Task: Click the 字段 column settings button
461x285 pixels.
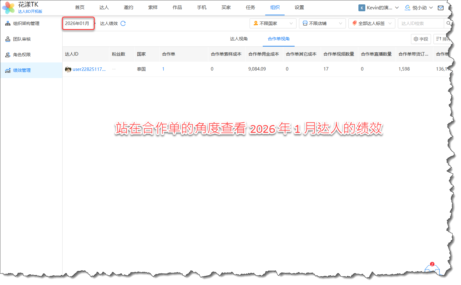Action: click(421, 39)
